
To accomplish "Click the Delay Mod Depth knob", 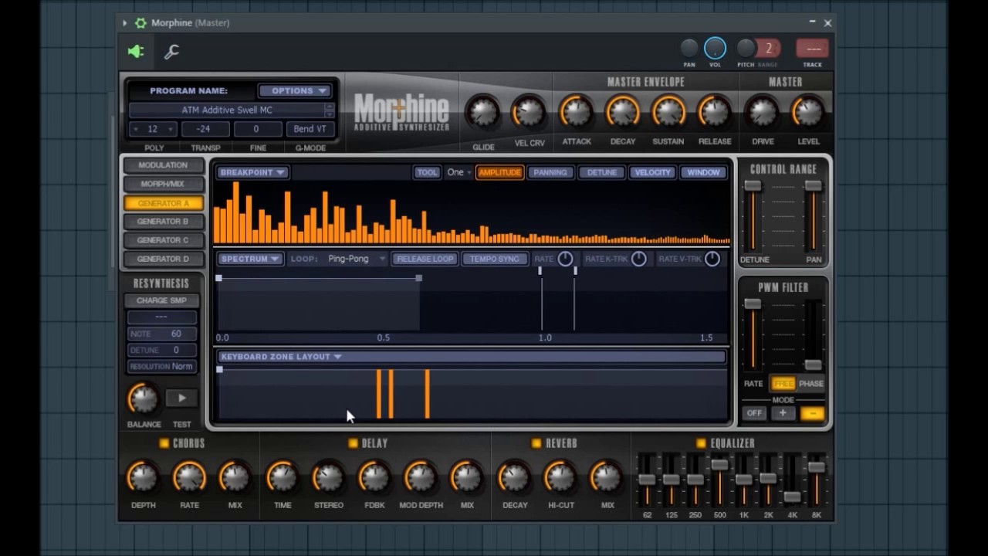I will point(421,477).
